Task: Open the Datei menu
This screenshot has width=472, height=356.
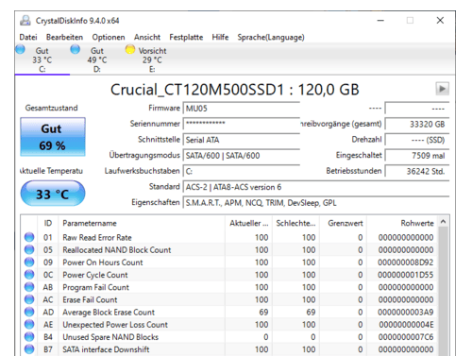Action: [x=28, y=37]
